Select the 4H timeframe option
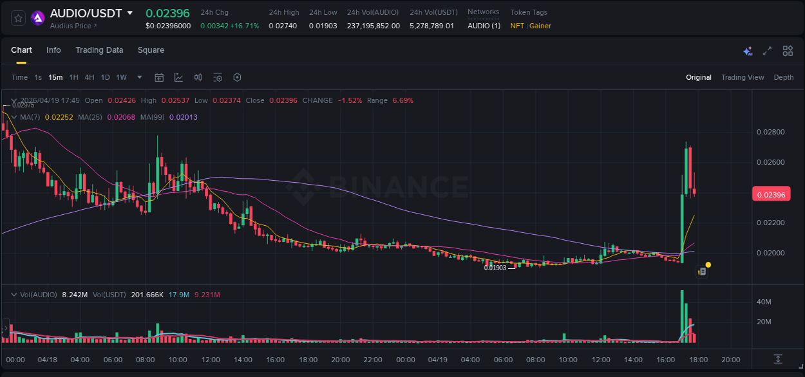Screen dimensions: 805x377 pyautogui.click(x=90, y=77)
